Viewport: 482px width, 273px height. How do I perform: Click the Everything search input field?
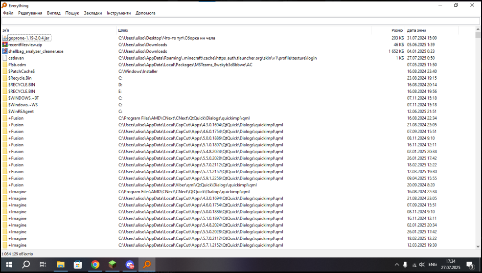241,21
